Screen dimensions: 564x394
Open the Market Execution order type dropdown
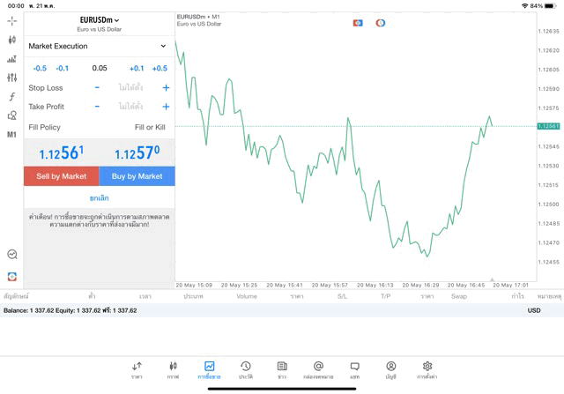[99, 46]
